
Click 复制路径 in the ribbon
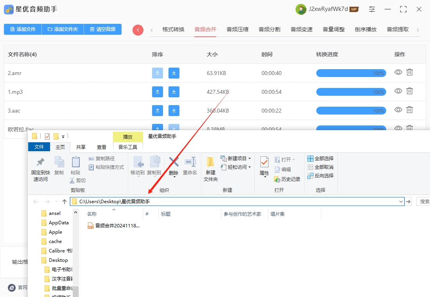click(102, 159)
